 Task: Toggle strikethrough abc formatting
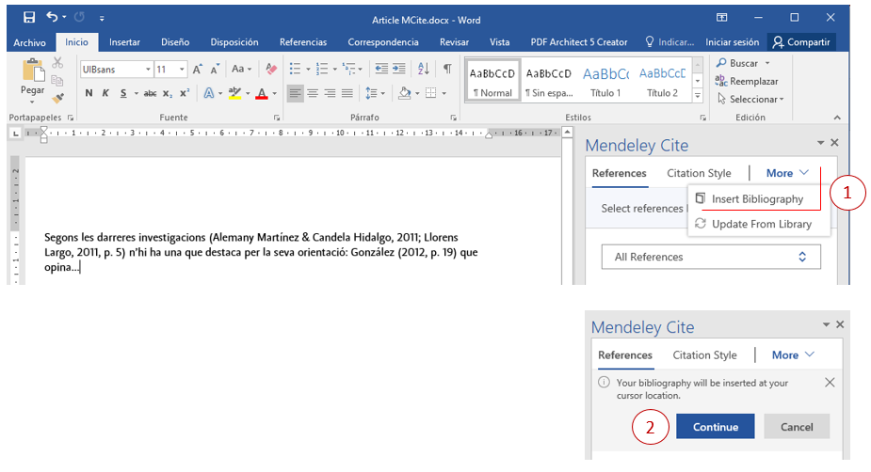pos(150,93)
